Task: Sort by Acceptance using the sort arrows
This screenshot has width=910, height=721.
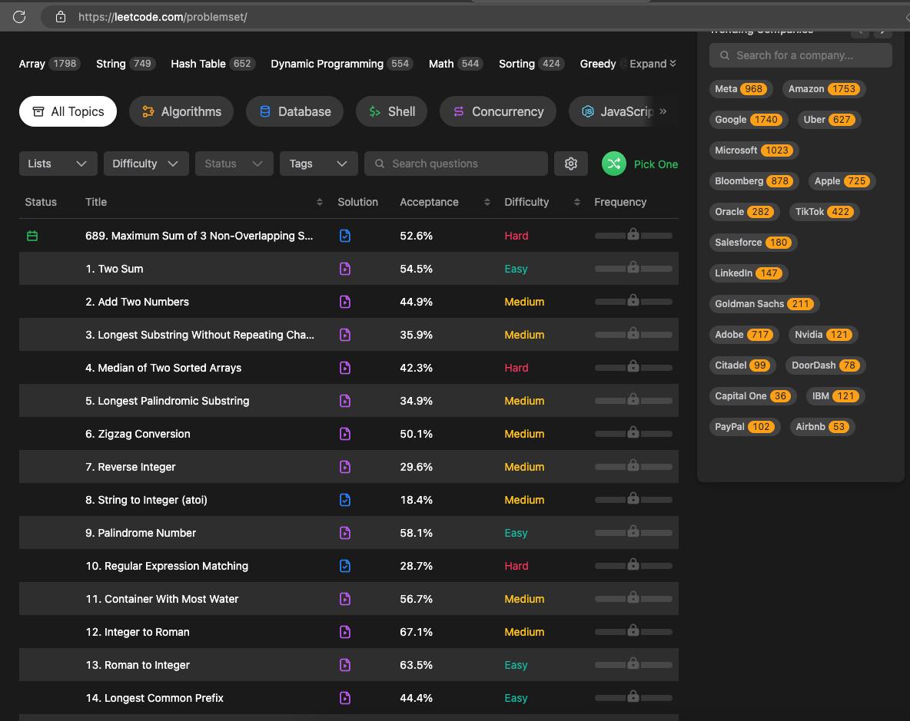Action: 487,202
